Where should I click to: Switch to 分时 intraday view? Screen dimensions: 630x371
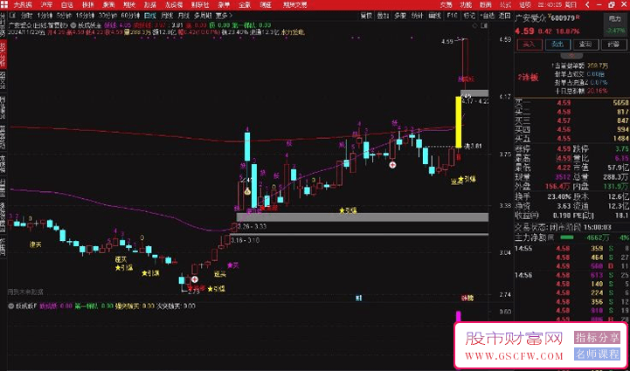click(26, 16)
